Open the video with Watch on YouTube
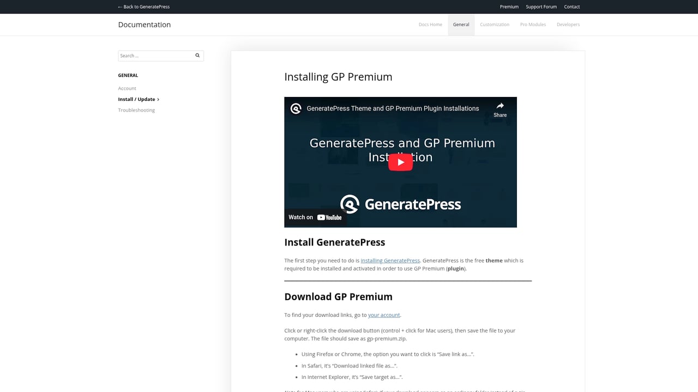The image size is (698, 392). pyautogui.click(x=315, y=217)
